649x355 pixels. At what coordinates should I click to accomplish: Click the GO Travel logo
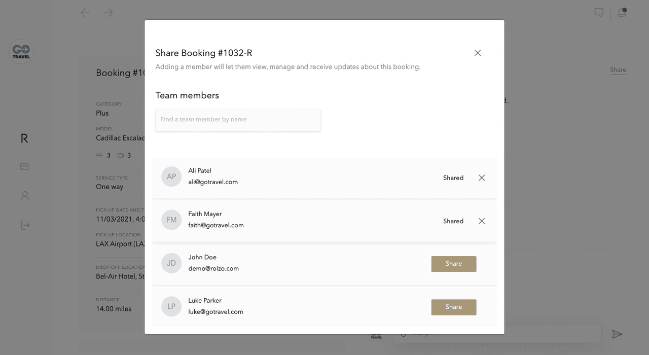click(x=21, y=51)
